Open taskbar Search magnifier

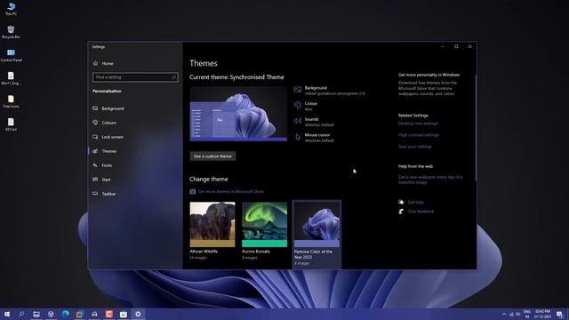(21, 314)
